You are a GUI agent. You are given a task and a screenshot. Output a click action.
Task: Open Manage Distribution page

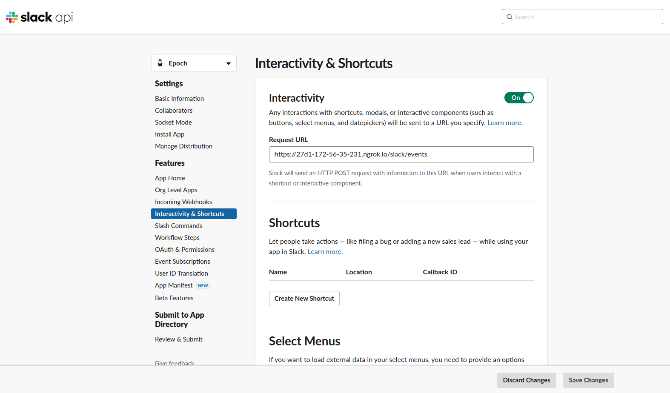click(x=183, y=146)
